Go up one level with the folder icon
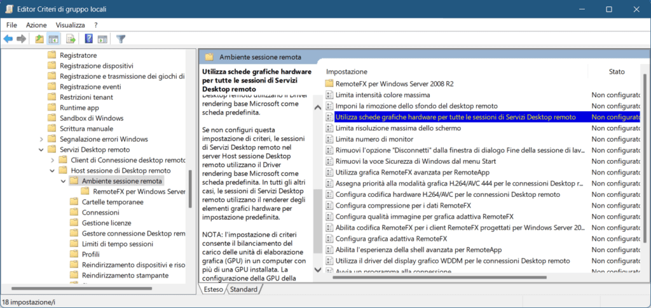The height and width of the screenshot is (308, 651). coord(39,39)
